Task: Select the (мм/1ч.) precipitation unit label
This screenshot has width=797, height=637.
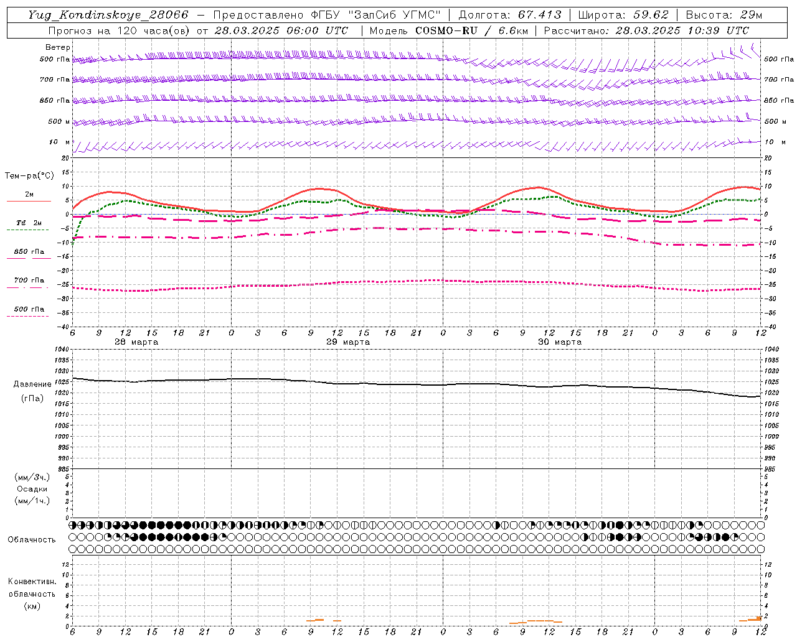Action: coord(32,501)
